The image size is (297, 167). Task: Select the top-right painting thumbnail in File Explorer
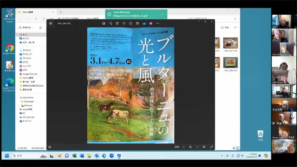(231, 43)
